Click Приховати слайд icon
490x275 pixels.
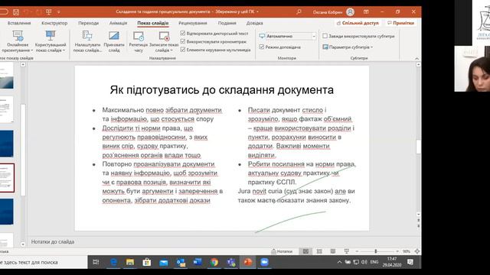tap(114, 36)
